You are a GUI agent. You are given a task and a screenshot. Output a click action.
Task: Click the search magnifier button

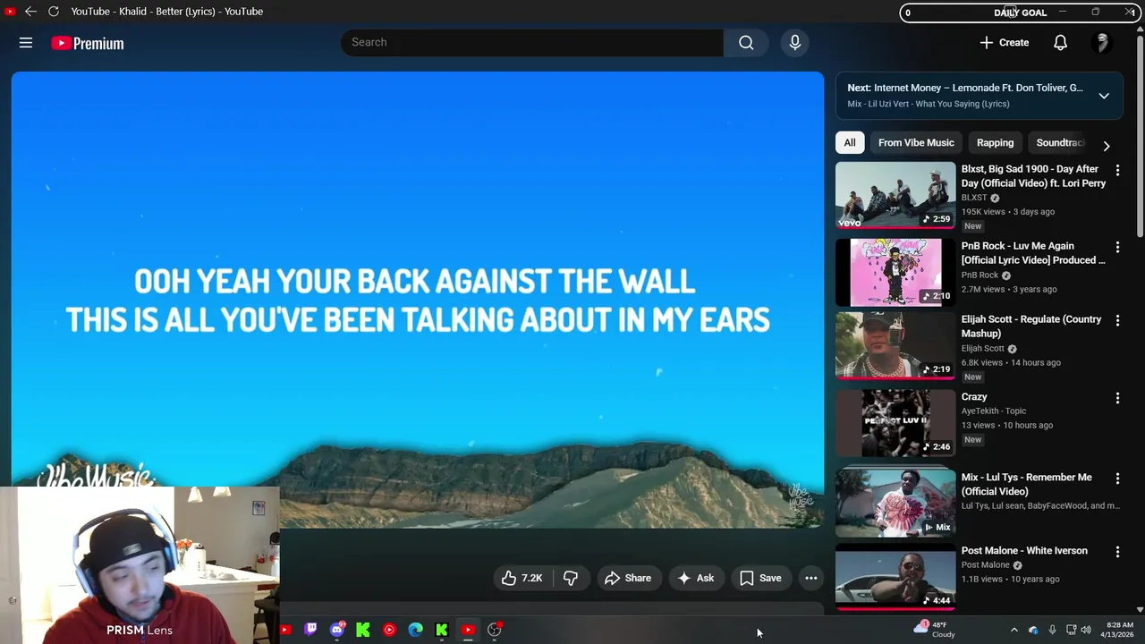click(746, 42)
